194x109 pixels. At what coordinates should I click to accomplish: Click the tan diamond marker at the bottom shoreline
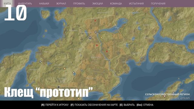[x=78, y=99]
